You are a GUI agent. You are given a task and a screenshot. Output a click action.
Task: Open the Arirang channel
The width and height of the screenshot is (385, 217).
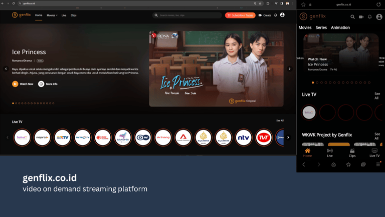[x=163, y=137]
